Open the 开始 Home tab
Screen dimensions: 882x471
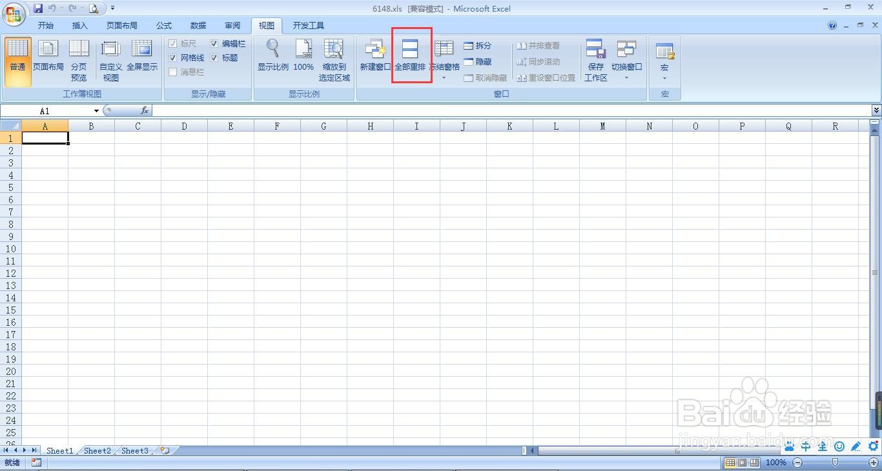pos(46,26)
